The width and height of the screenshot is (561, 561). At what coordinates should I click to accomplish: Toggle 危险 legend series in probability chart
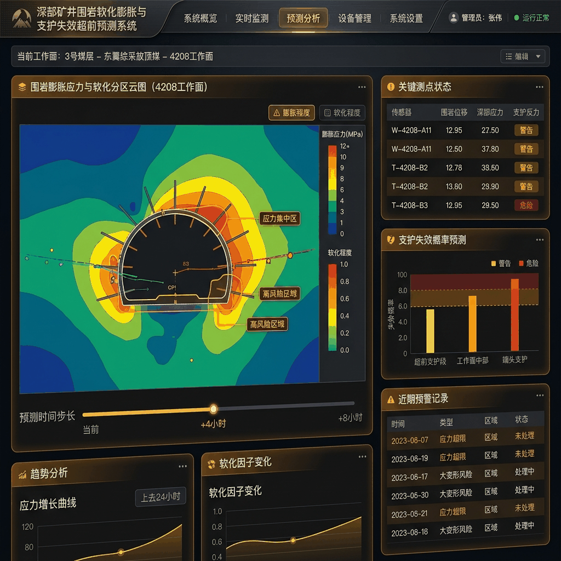(x=529, y=264)
